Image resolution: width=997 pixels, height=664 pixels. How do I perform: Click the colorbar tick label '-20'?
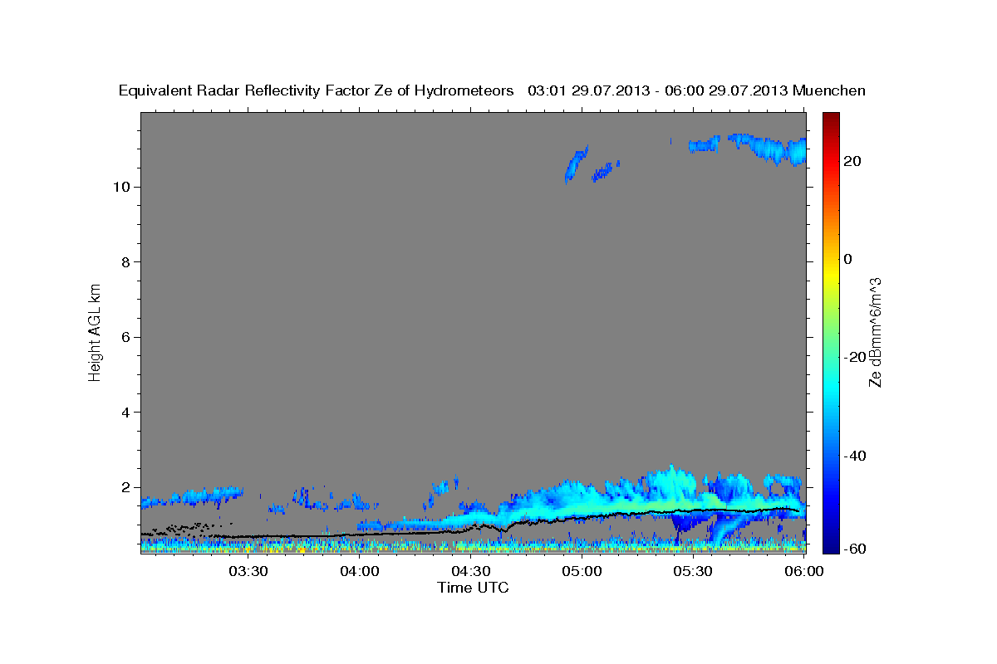[x=853, y=357]
